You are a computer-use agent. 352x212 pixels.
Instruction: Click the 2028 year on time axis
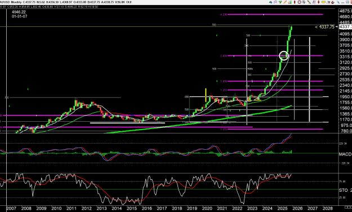pyautogui.click(x=327, y=209)
